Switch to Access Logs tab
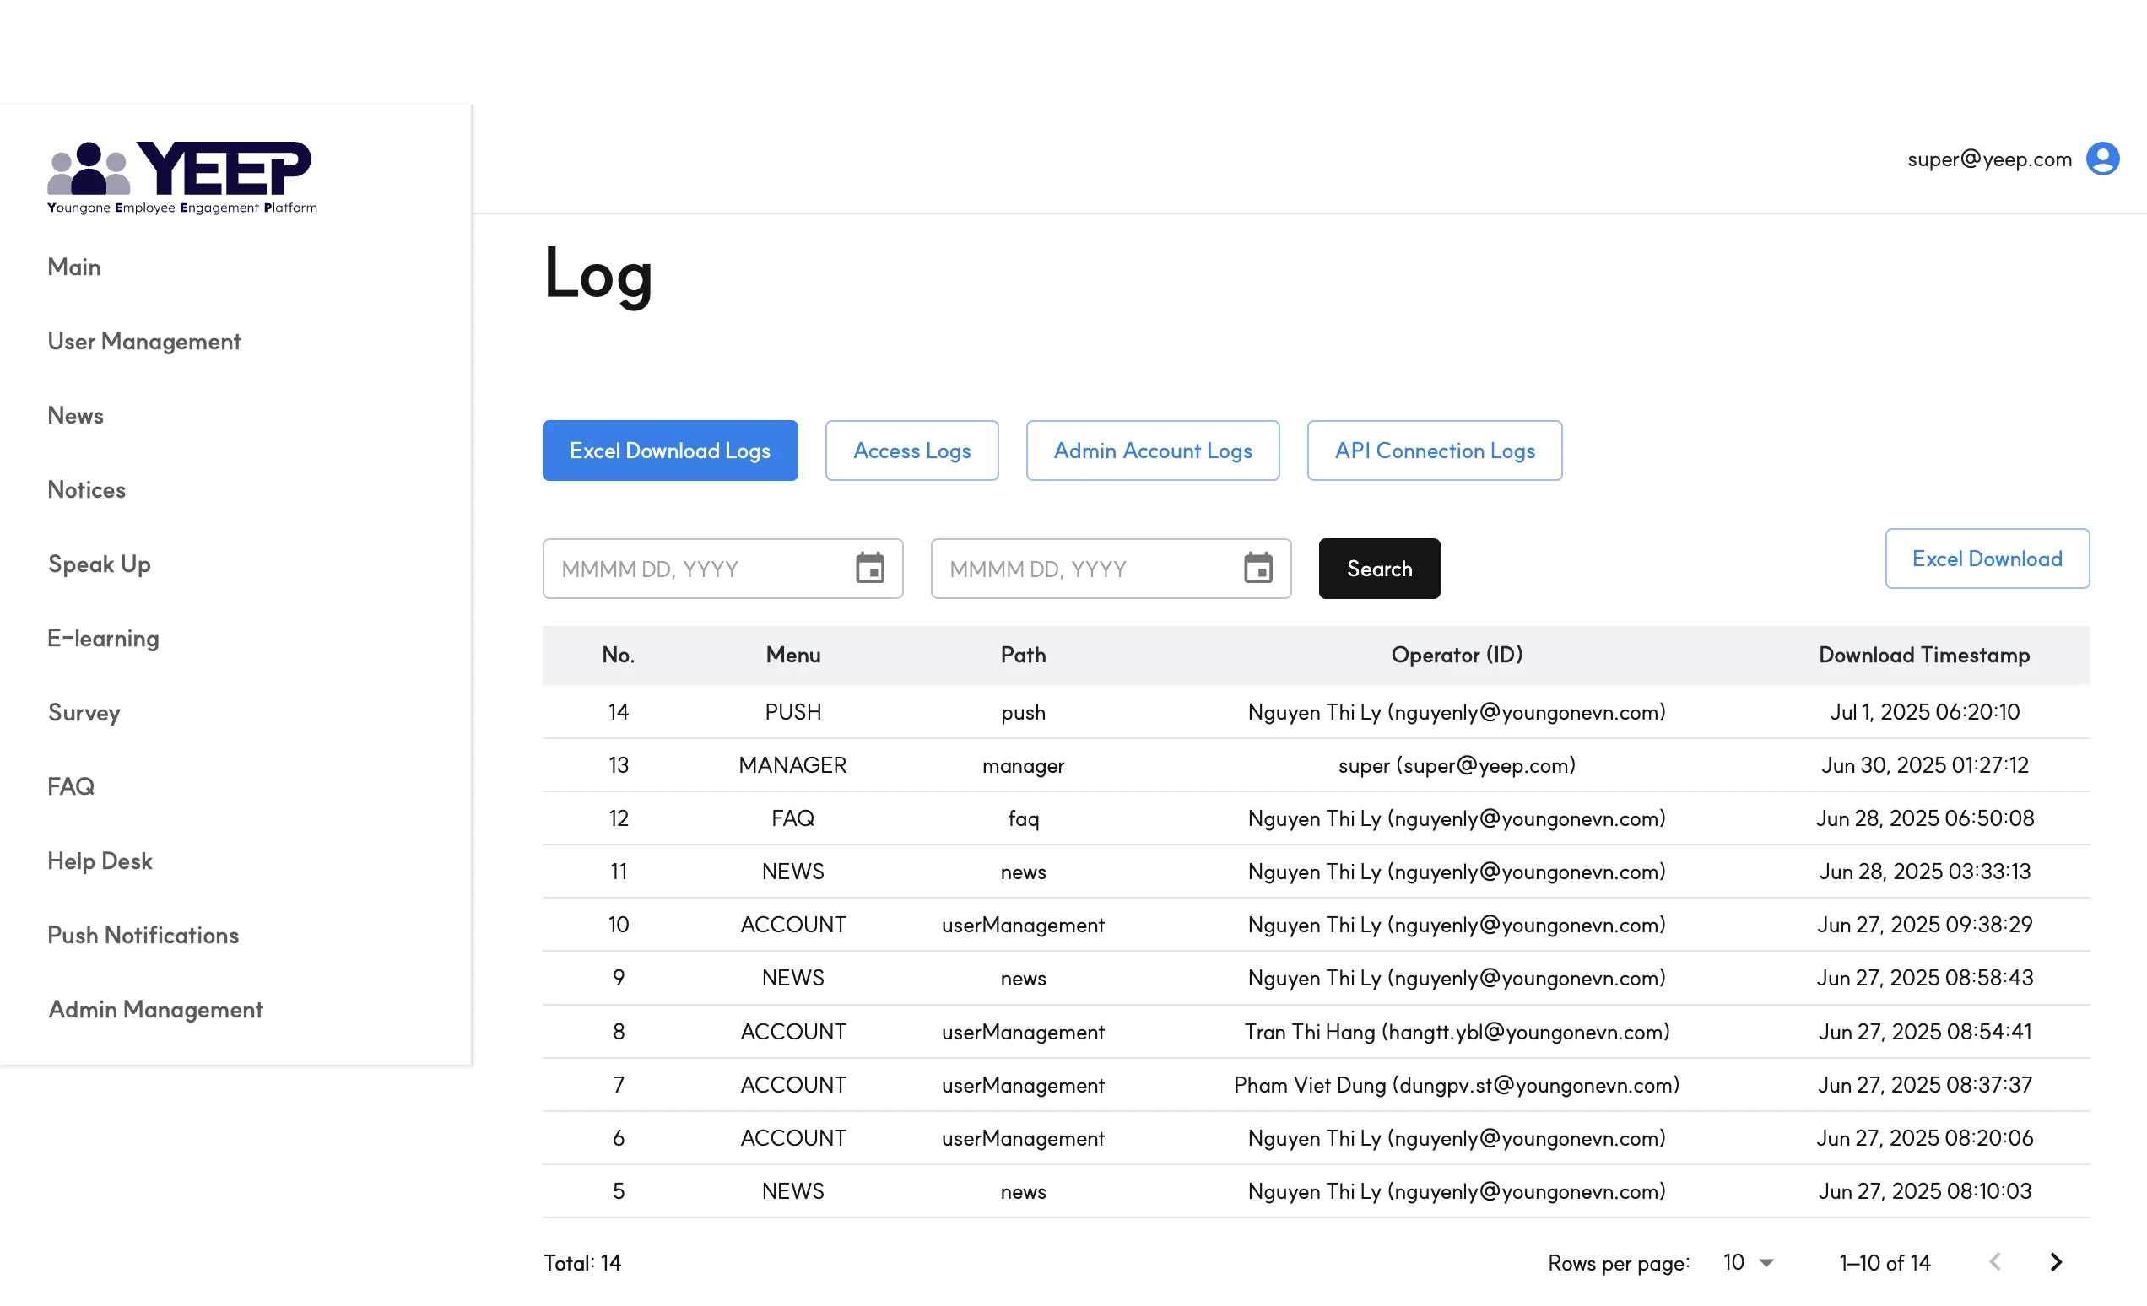 [x=911, y=451]
